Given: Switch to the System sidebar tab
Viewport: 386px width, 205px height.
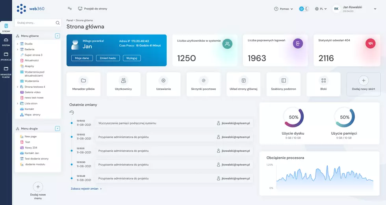Looking at the screenshot, I should pyautogui.click(x=6, y=42).
